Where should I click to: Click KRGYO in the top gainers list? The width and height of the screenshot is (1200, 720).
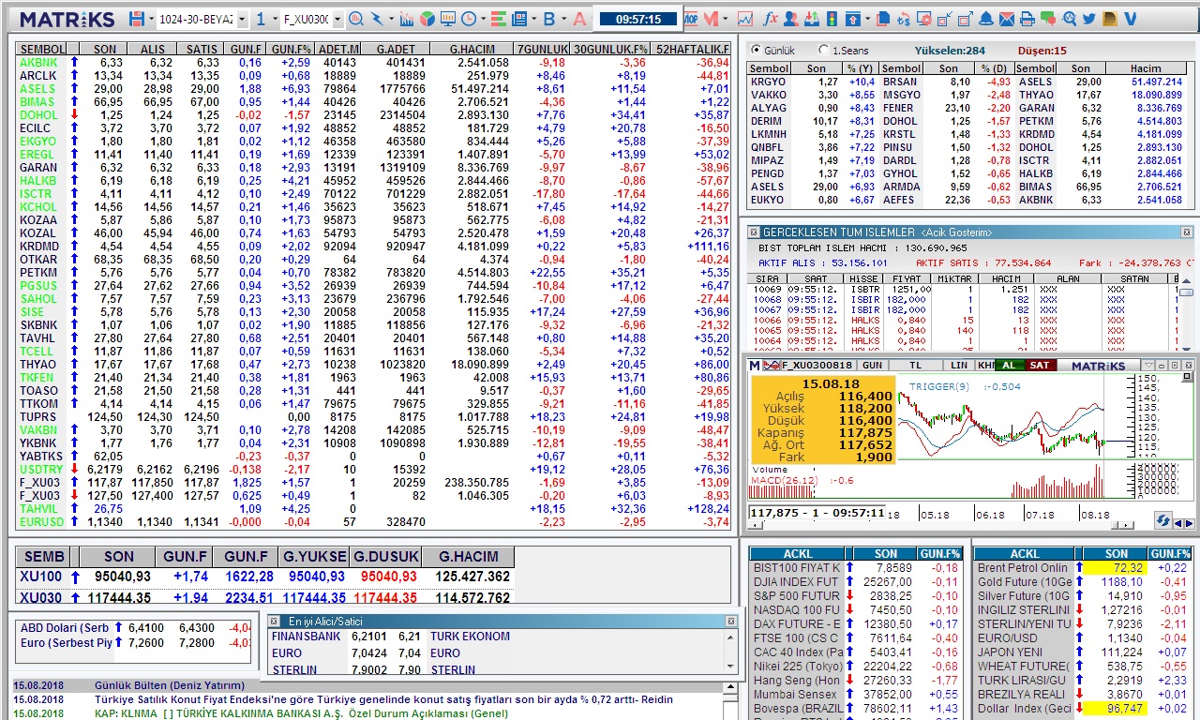point(768,82)
